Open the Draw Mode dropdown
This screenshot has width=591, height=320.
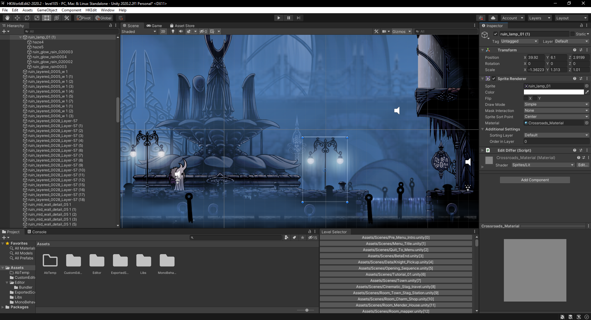point(556,104)
